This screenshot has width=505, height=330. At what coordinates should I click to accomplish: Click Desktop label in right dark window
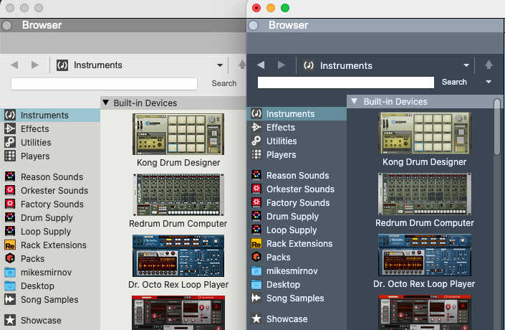pos(283,285)
